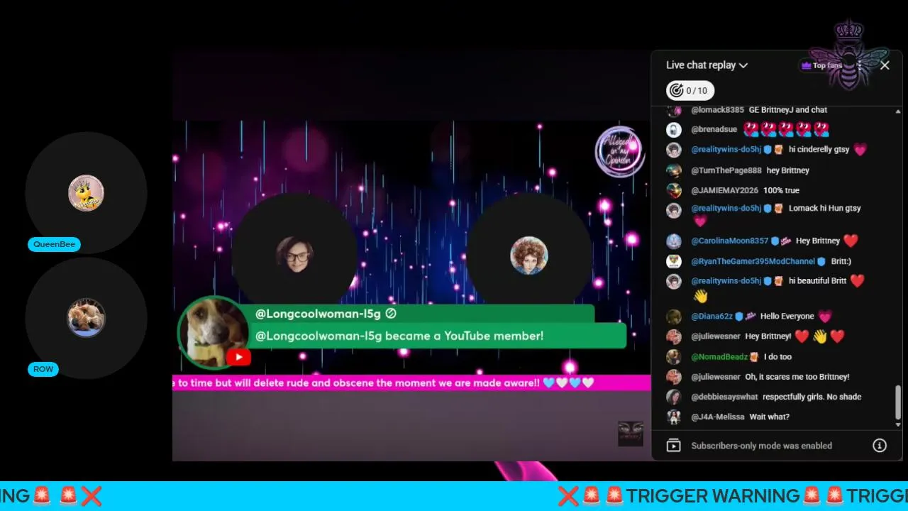Click the pink scrolling moderation ticker
This screenshot has width=908, height=511.
point(411,383)
